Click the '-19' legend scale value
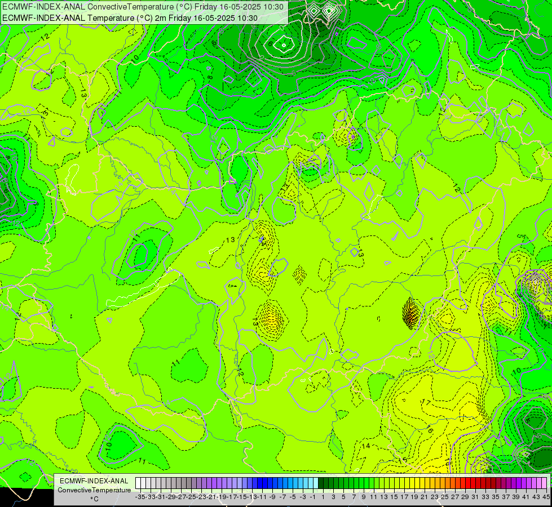The image size is (552, 507). [222, 497]
